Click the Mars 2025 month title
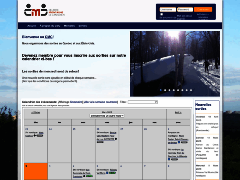240x180 pixels. click(107, 112)
